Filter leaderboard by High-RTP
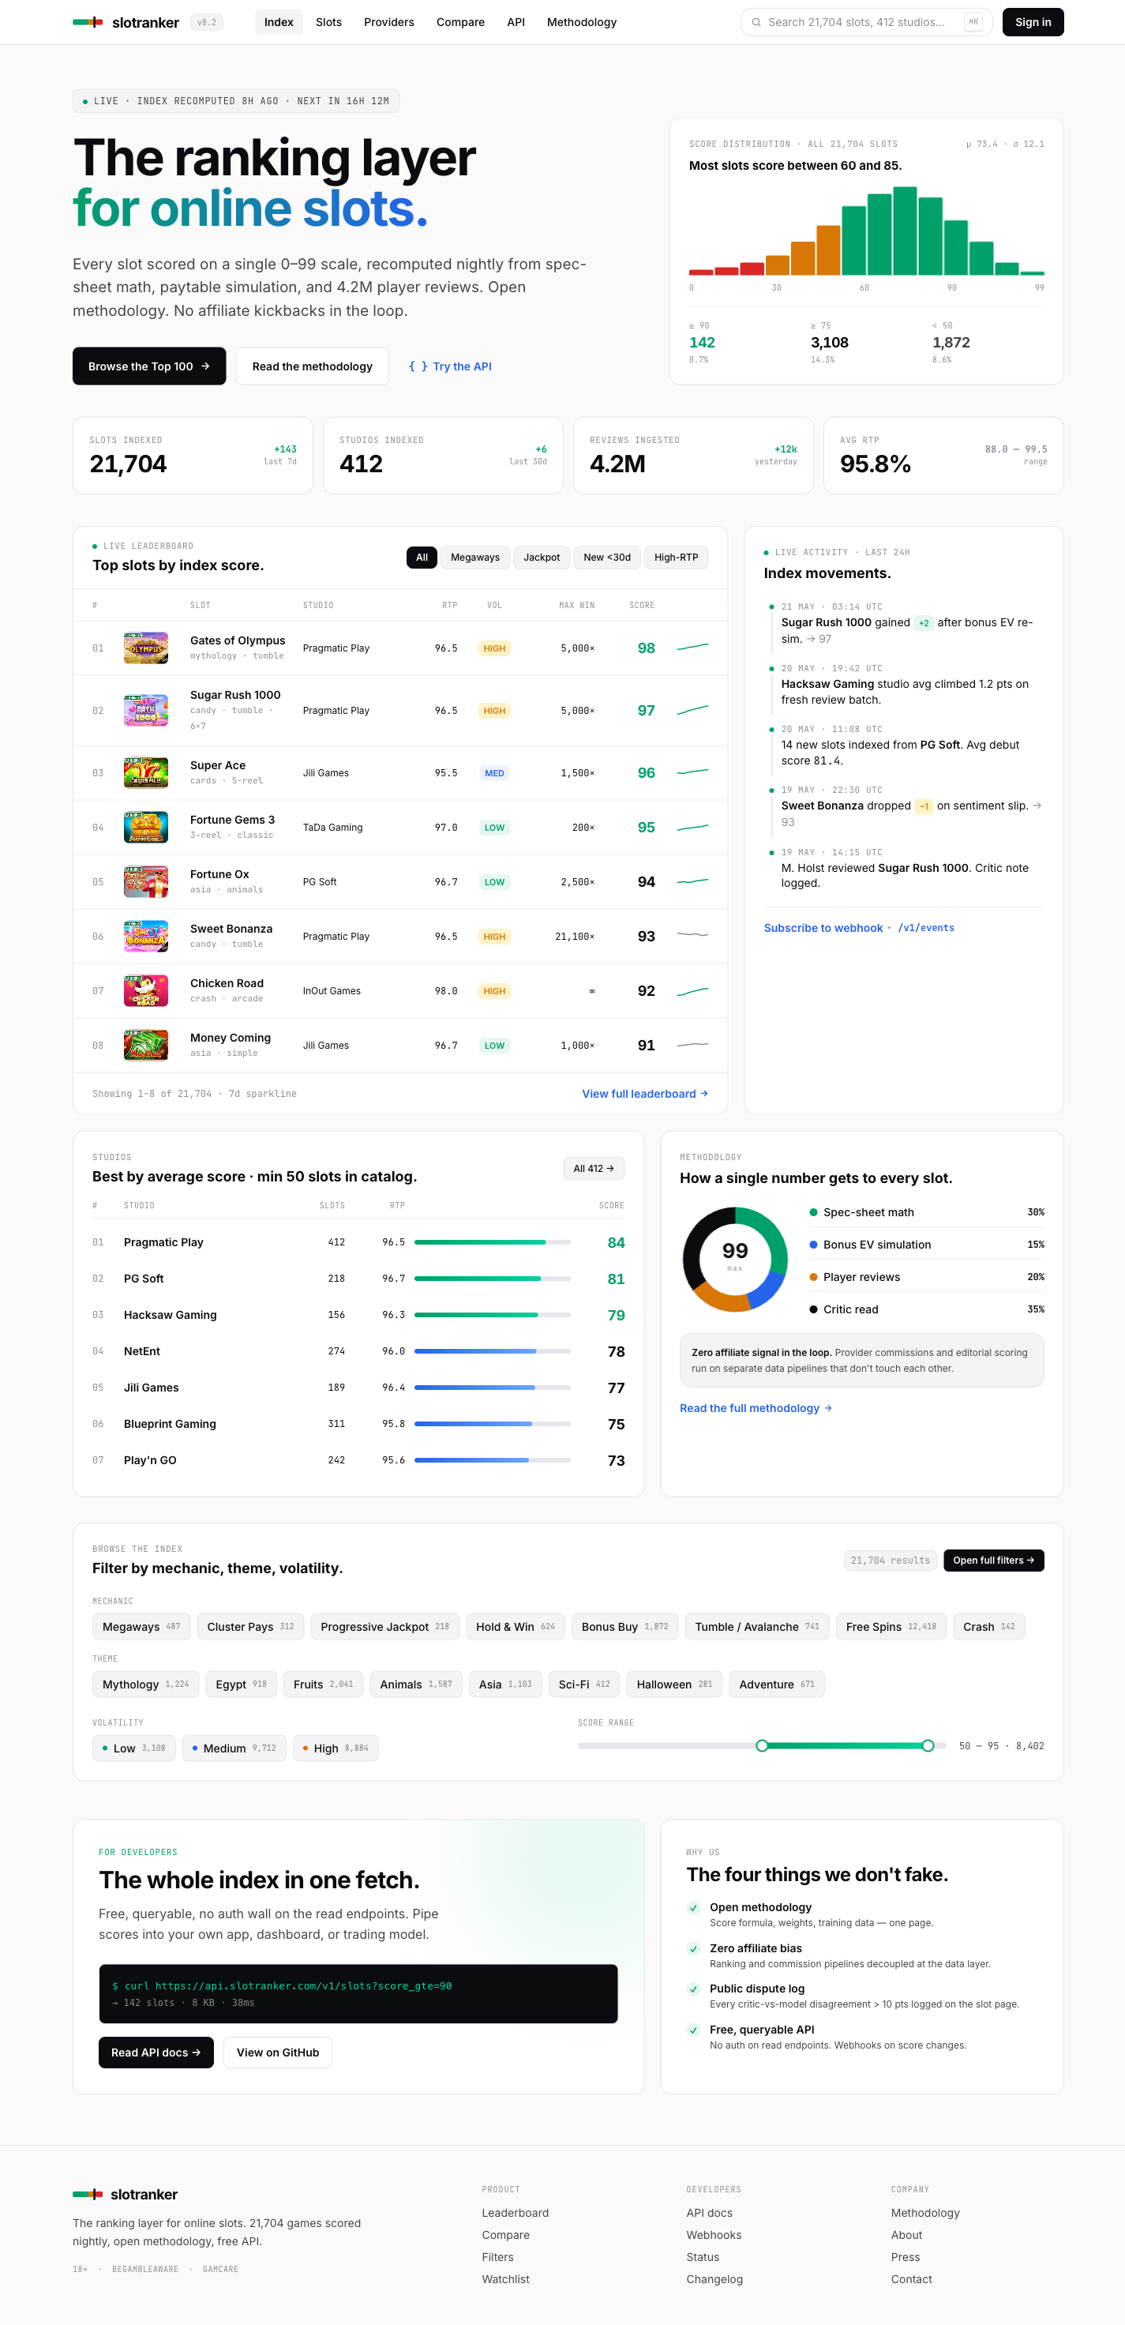1125x2325 pixels. click(x=676, y=557)
